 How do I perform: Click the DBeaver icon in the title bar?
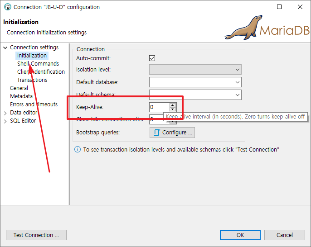pyautogui.click(x=7, y=7)
